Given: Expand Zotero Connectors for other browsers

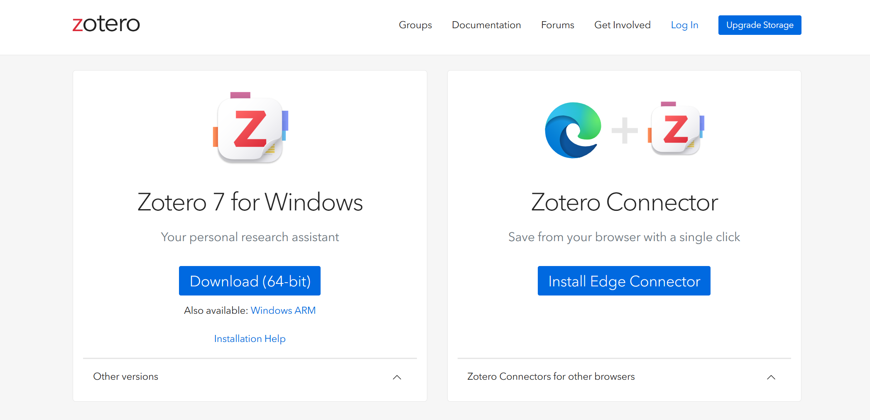Looking at the screenshot, I should click(551, 376).
